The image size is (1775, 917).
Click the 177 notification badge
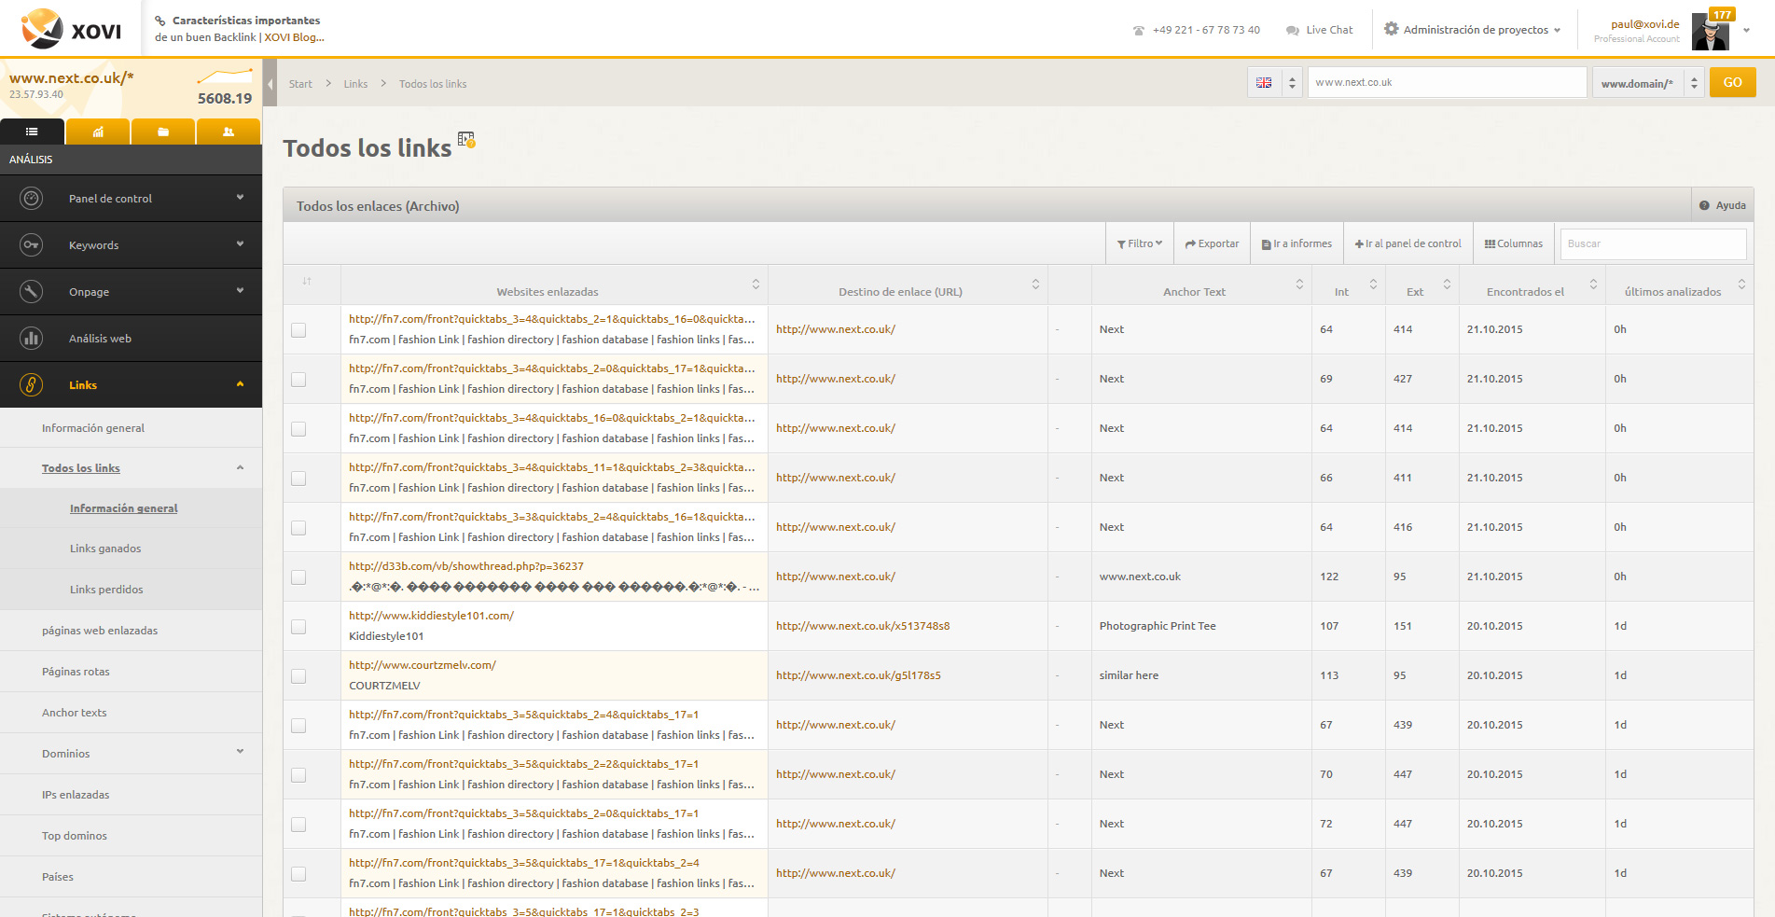coord(1722,14)
